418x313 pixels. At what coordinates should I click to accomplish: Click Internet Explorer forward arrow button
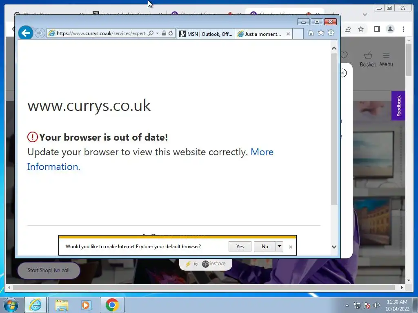(40, 33)
